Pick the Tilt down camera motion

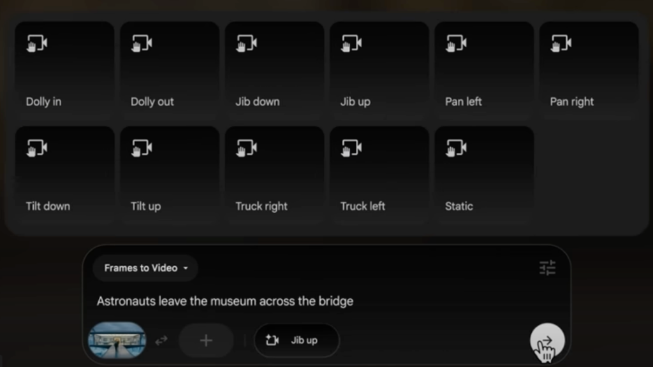[x=64, y=175]
